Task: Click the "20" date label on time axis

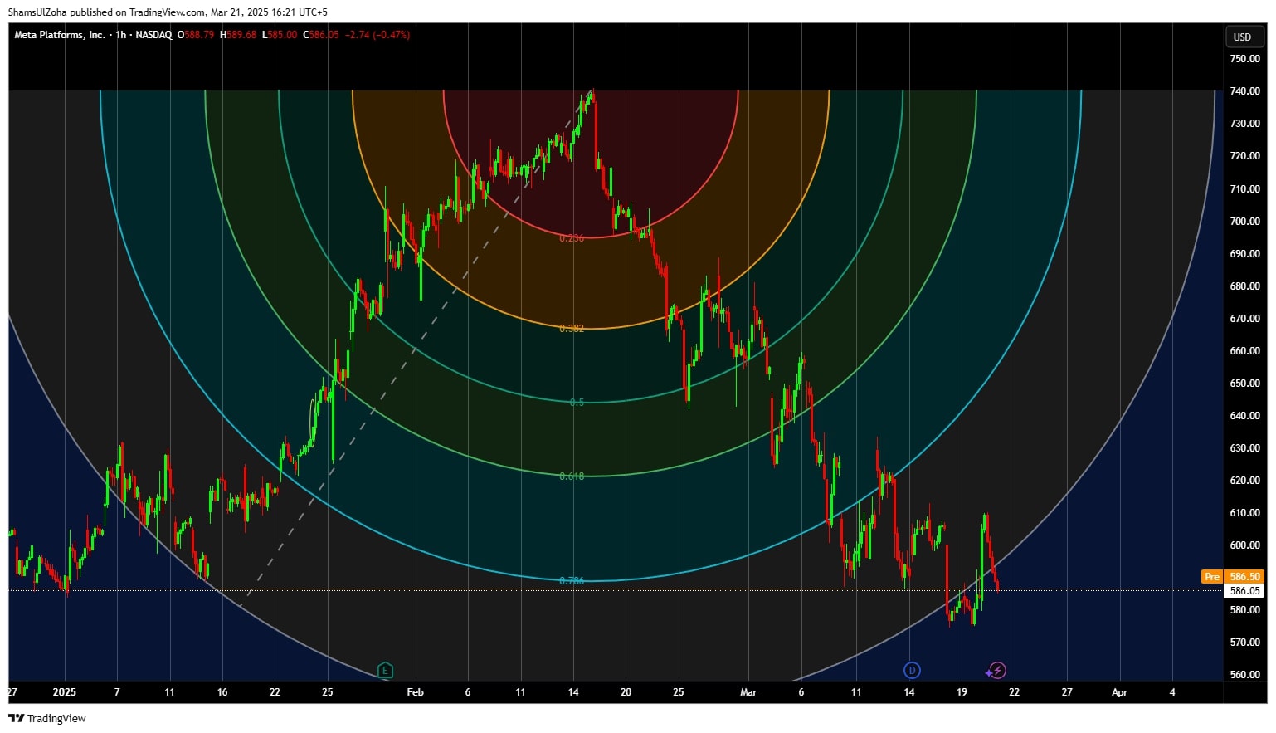Action: click(x=626, y=692)
